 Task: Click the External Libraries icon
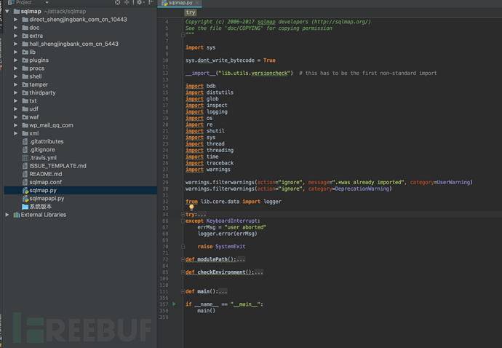click(16, 215)
